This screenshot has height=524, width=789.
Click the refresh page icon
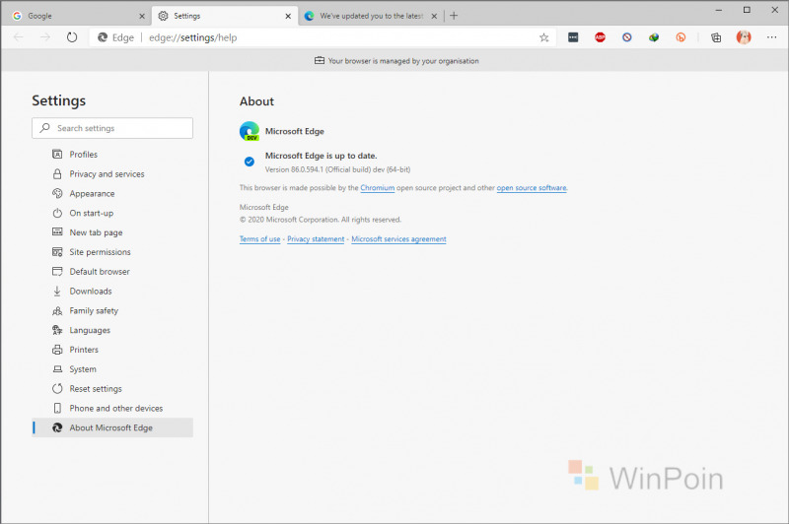pos(72,37)
